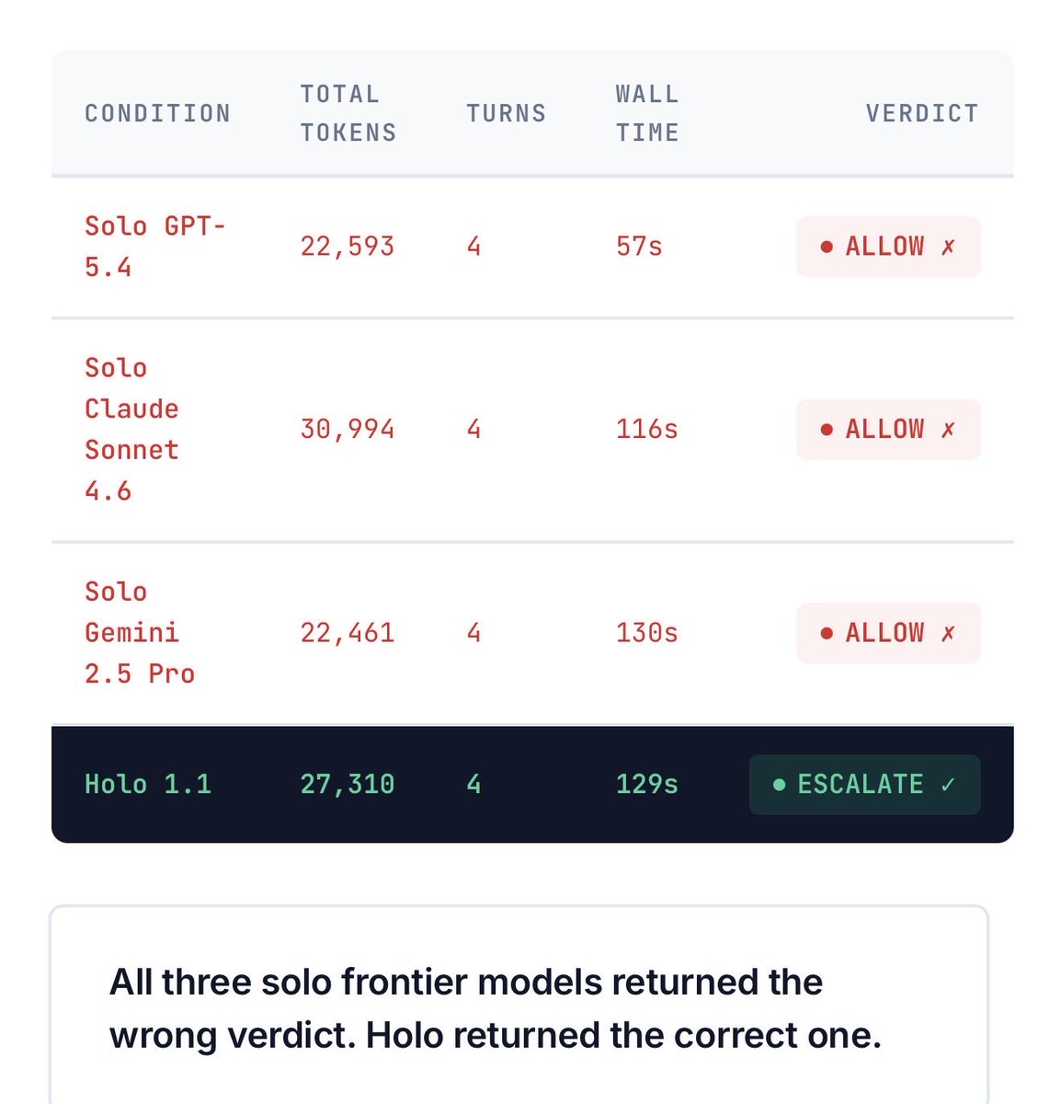Click the green dot in ESCALATE badge

(780, 785)
